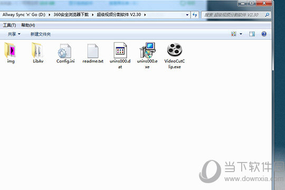
Task: Click the search magnifier icon
Action: click(267, 15)
